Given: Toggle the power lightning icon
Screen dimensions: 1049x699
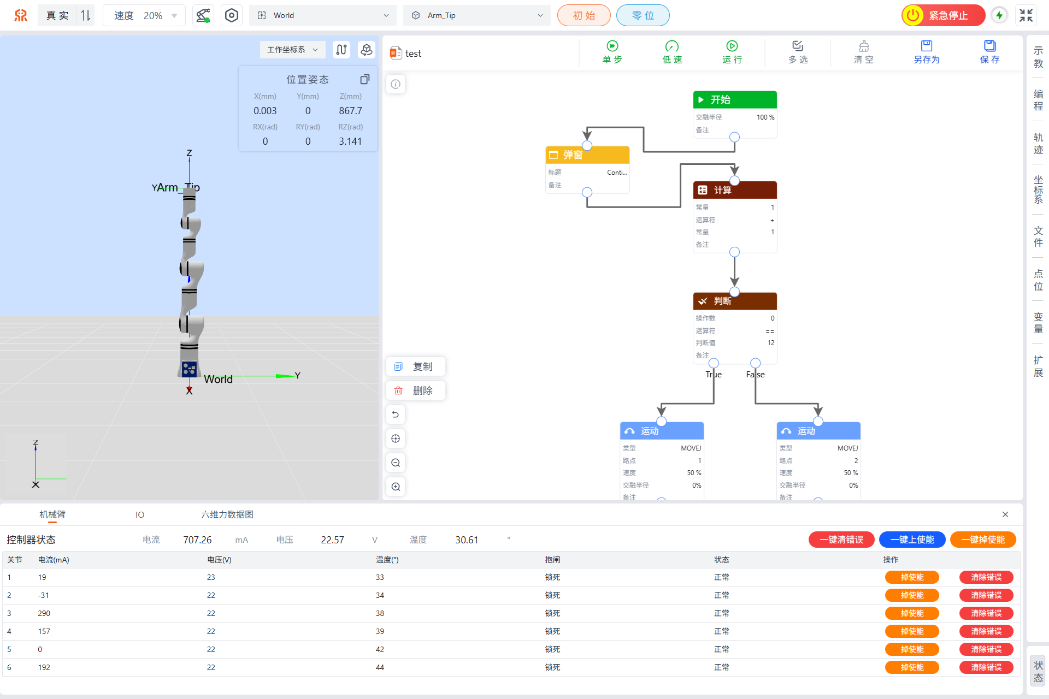Looking at the screenshot, I should 999,15.
